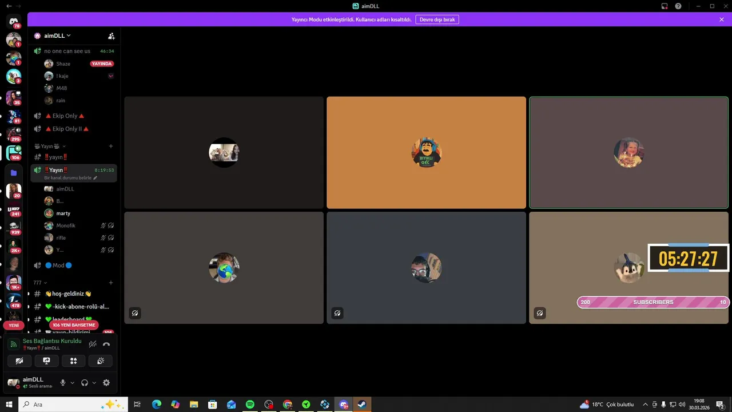
Task: Join 'no one can see us' voice channel
Action: click(x=74, y=51)
